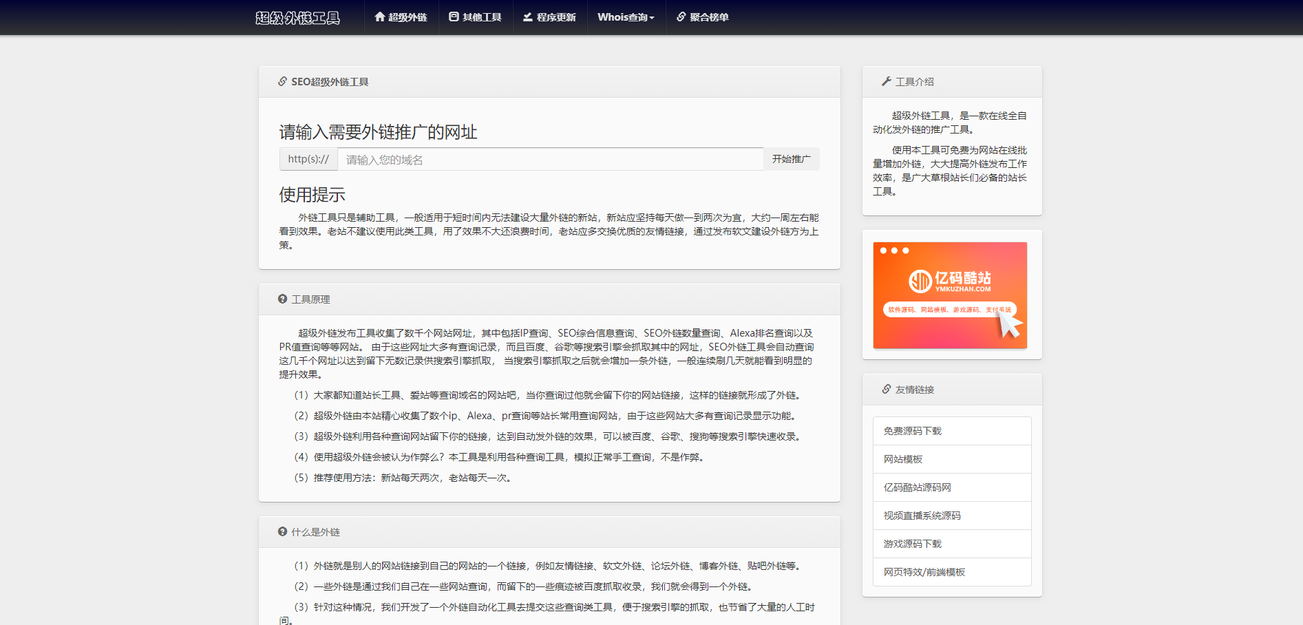Image resolution: width=1303 pixels, height=625 pixels.
Task: Visit the 网站模板 link
Action: point(902,459)
